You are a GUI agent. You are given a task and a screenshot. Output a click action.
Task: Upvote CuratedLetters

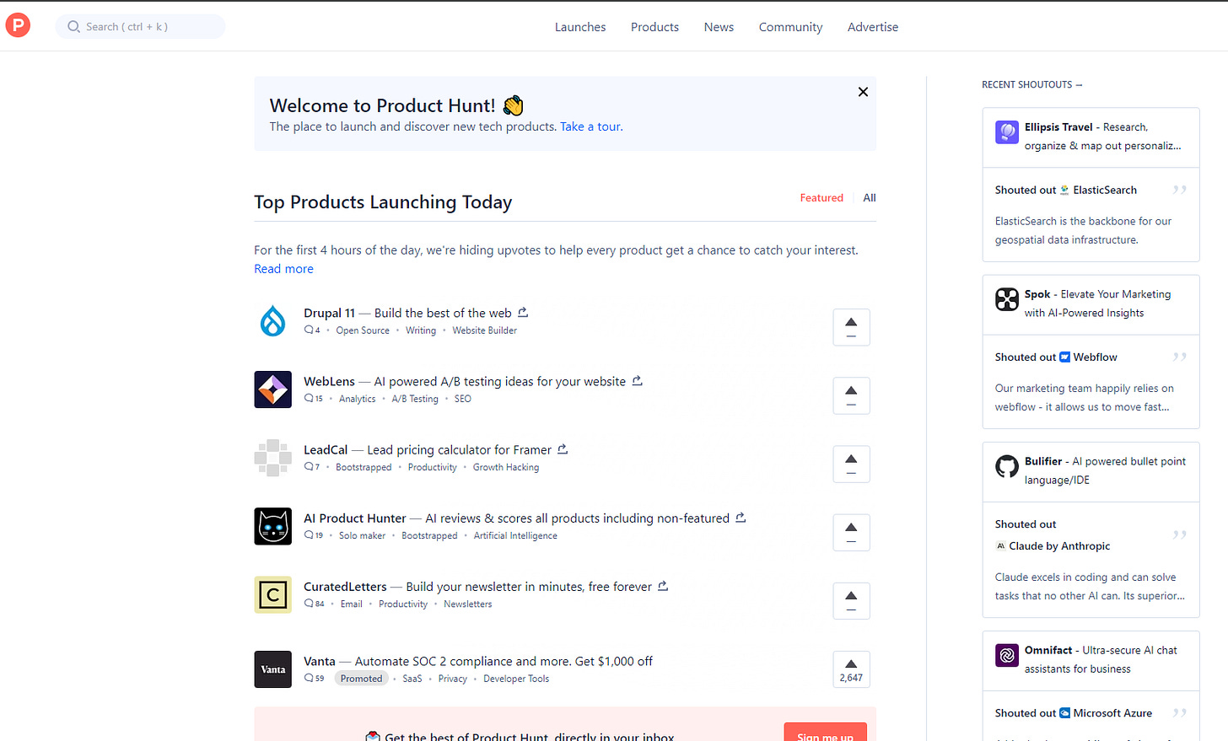851,600
